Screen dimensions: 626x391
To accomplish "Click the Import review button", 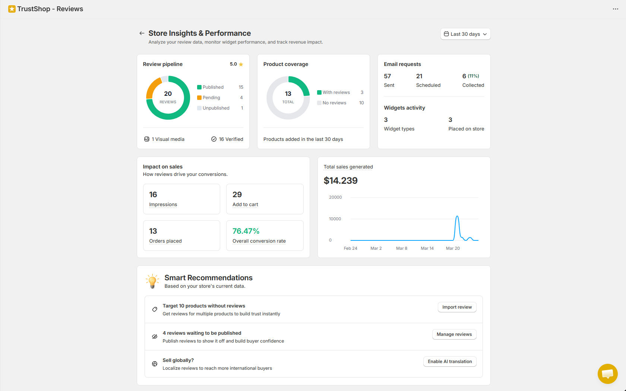I will point(457,307).
